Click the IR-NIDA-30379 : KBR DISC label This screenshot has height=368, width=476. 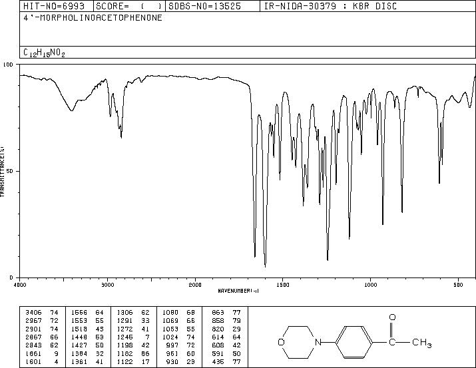coord(330,6)
